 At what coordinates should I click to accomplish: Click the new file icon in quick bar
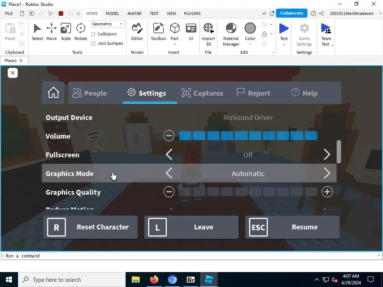(22, 13)
